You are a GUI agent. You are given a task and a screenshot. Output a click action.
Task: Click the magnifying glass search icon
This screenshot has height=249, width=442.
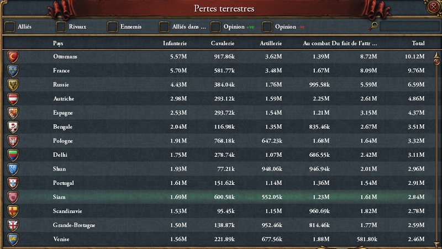[373, 27]
